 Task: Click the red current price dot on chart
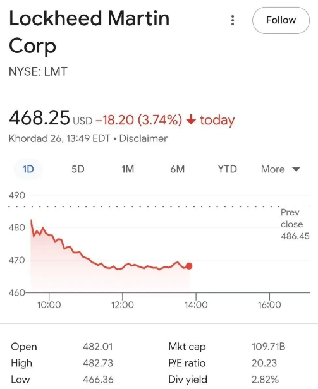coord(189,266)
